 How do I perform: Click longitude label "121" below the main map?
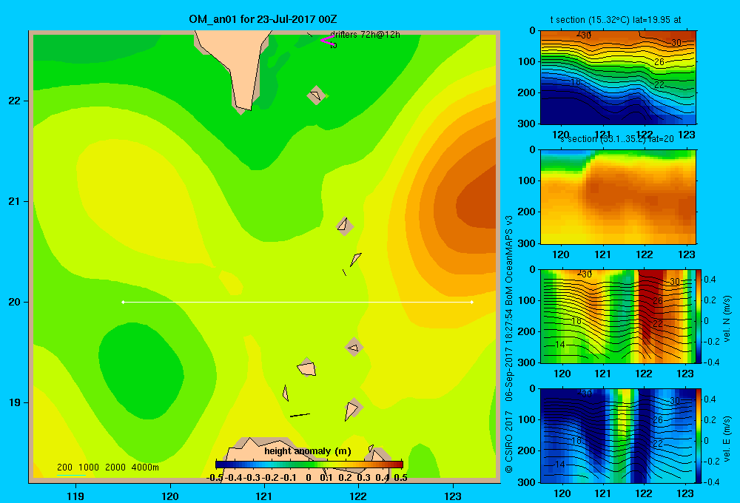(x=264, y=496)
